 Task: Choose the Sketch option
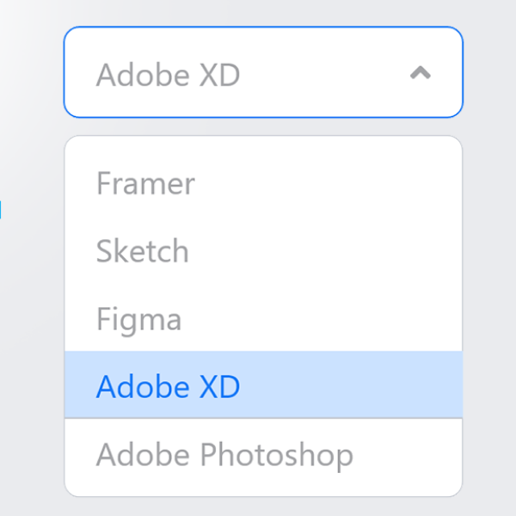click(143, 251)
